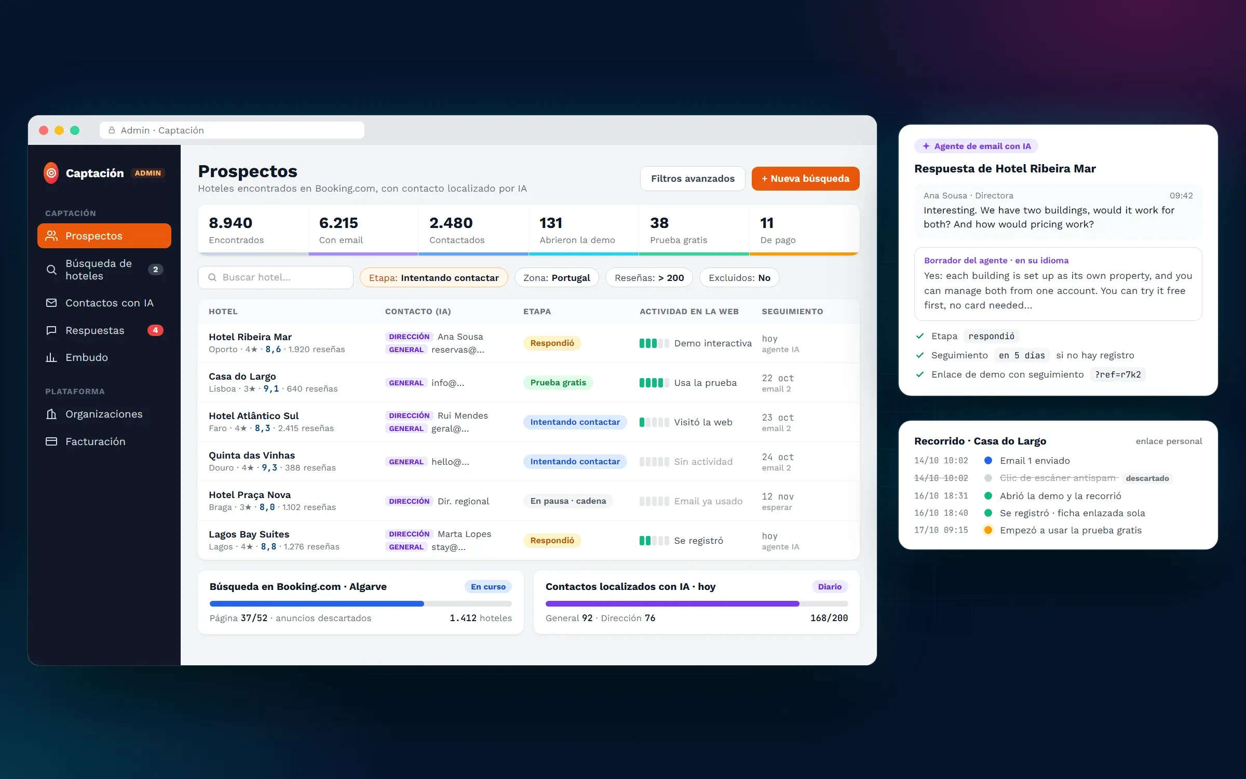The width and height of the screenshot is (1246, 779).
Task: Click the Organizaciones building icon
Action: click(51, 414)
